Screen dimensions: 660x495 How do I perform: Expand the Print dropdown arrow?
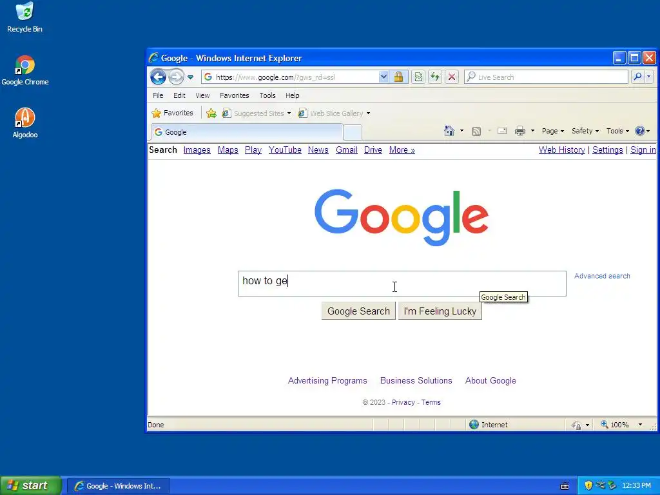(x=532, y=131)
